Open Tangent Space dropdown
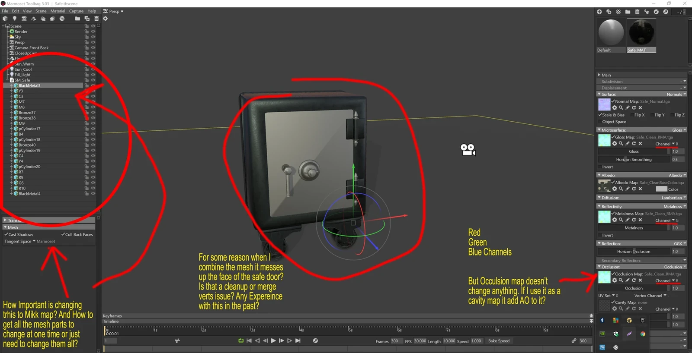This screenshot has width=692, height=353. click(30, 242)
